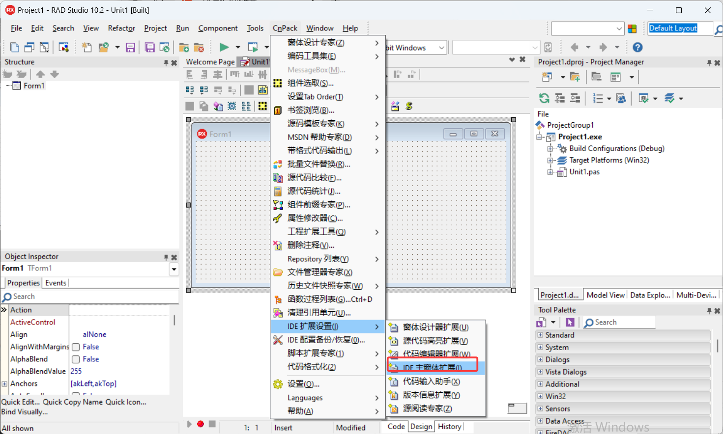This screenshot has width=723, height=434.
Task: Choose IDE 主窗体扩展 in the submenu
Action: 436,368
